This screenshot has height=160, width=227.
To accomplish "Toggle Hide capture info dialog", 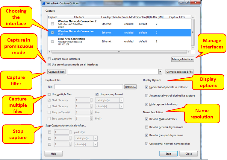I will click(147, 104).
